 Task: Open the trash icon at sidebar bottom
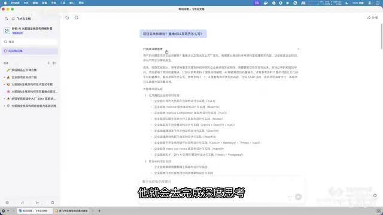click(53, 202)
